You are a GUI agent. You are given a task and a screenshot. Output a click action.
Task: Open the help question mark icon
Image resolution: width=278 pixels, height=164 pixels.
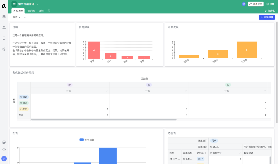pyautogui.click(x=4, y=150)
